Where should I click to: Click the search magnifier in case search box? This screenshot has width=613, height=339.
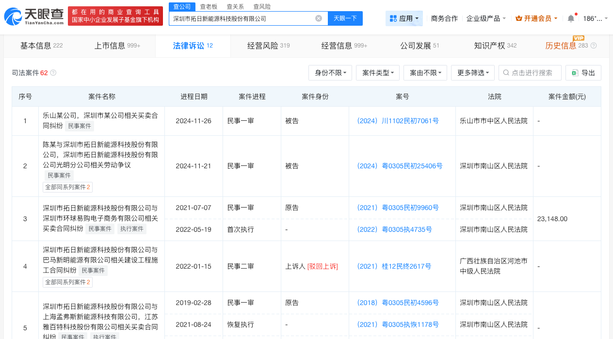(506, 73)
